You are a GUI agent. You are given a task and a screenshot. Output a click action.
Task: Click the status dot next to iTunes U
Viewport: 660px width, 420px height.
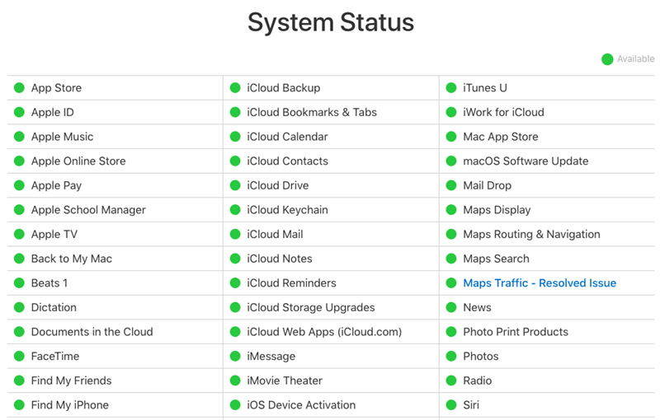click(x=451, y=88)
